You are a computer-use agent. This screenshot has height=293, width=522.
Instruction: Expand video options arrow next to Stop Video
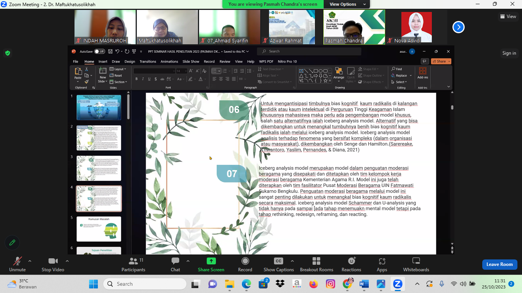tap(67, 261)
